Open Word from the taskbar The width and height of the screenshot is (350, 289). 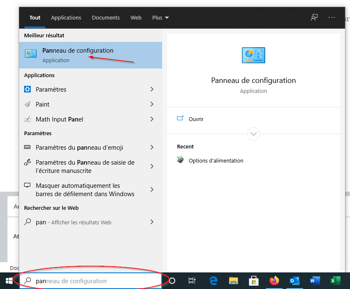coord(315,281)
